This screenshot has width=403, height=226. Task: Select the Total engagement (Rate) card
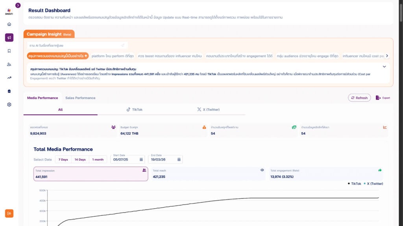point(325,174)
